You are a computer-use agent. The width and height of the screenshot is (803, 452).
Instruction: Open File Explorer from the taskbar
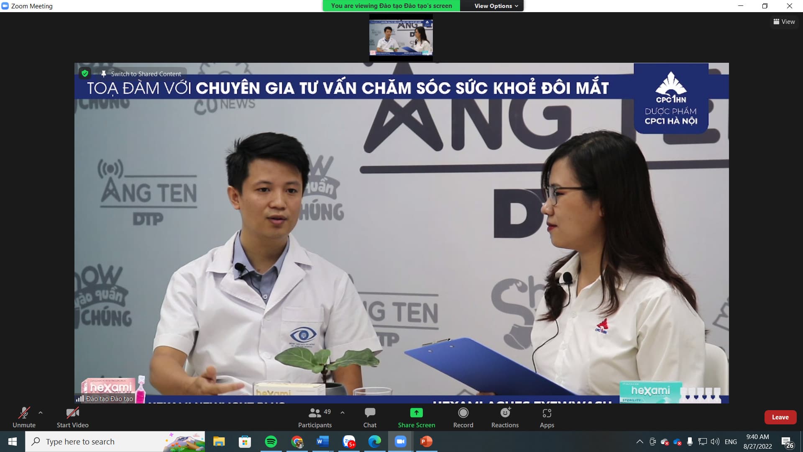click(x=219, y=442)
